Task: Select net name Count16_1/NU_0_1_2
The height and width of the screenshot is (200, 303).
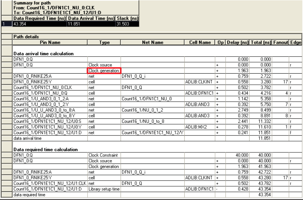Action: click(x=153, y=110)
